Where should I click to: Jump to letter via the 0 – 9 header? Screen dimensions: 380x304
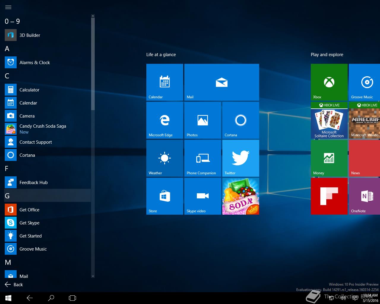[x=47, y=21]
